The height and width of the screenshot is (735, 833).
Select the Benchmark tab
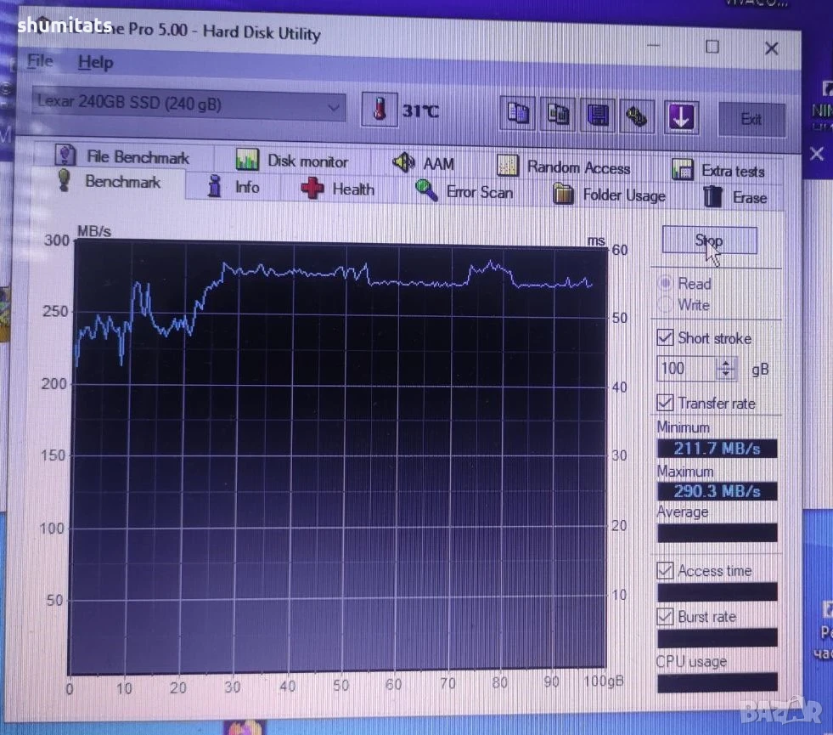[109, 182]
